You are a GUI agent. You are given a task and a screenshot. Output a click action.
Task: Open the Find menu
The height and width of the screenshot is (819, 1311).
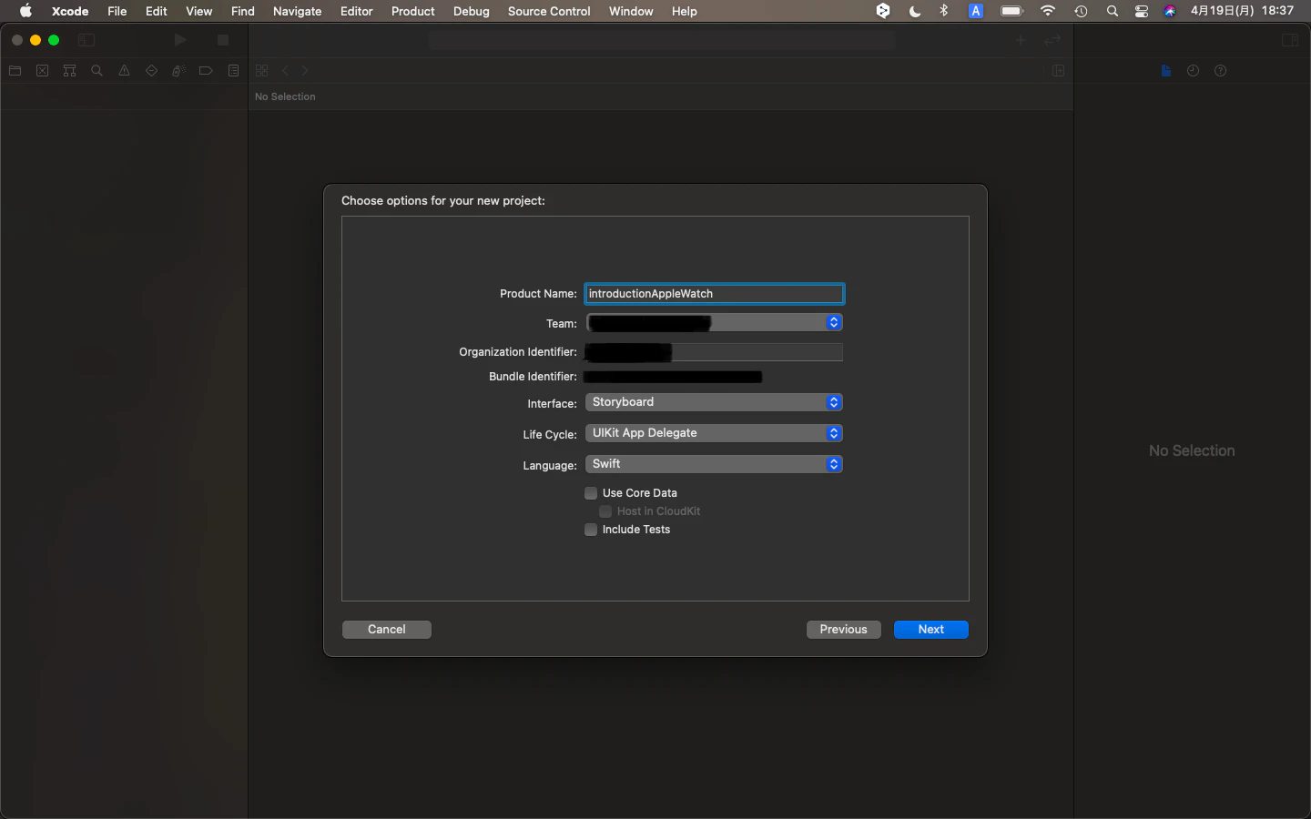[243, 11]
